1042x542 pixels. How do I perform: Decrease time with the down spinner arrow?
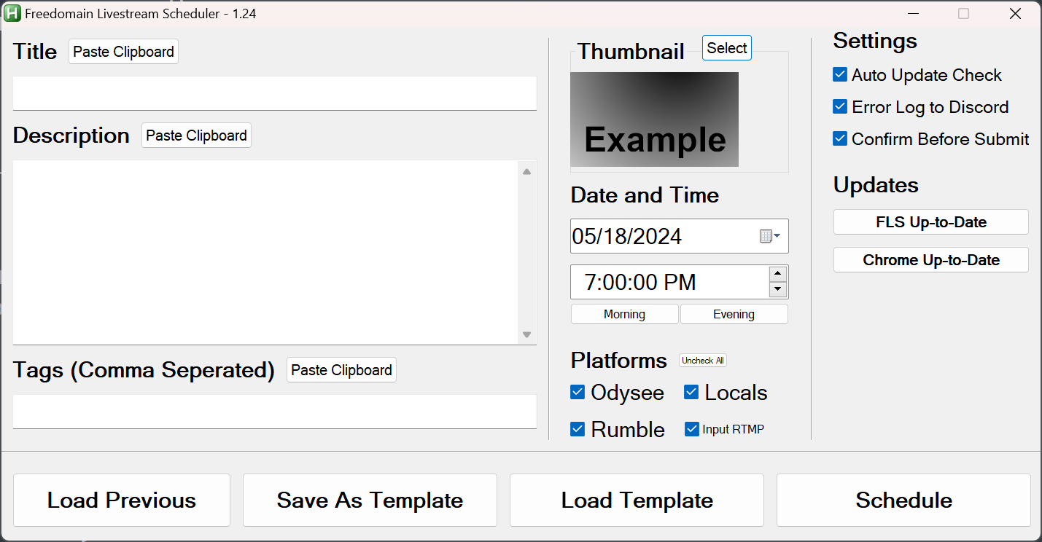point(778,290)
